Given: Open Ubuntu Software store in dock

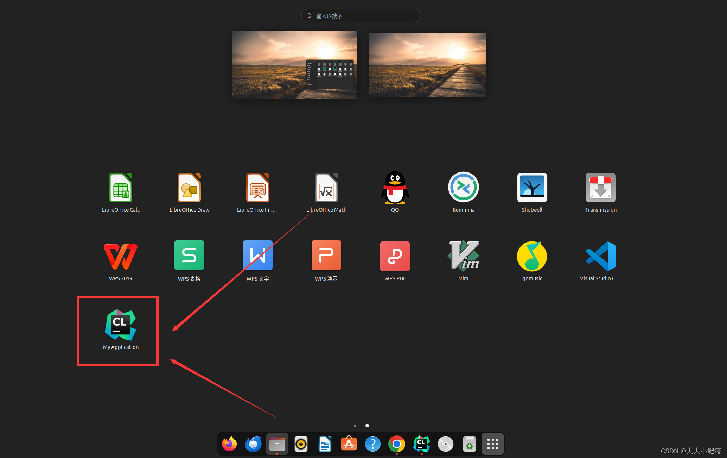Looking at the screenshot, I should click(349, 444).
